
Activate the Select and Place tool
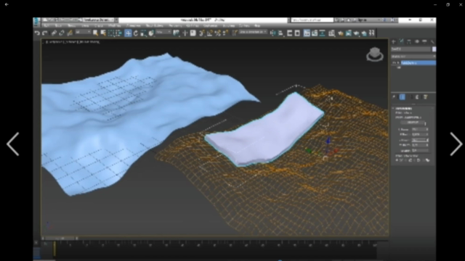151,33
